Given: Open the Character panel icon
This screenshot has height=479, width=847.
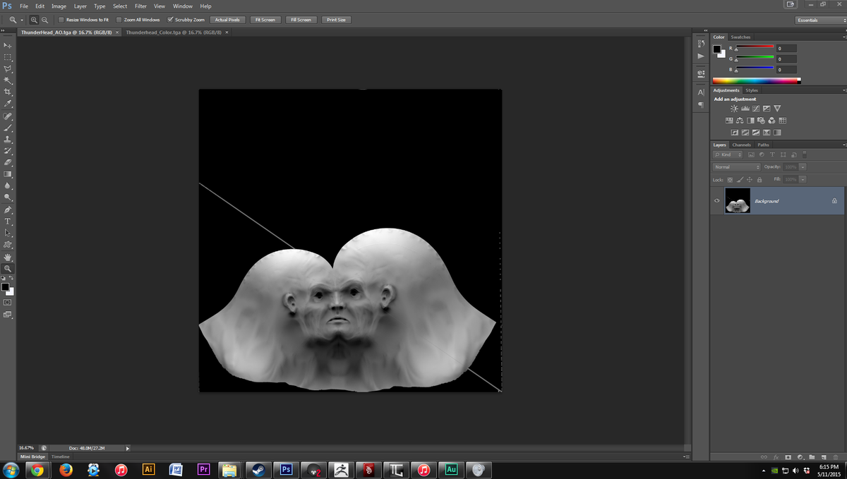Looking at the screenshot, I should (701, 92).
